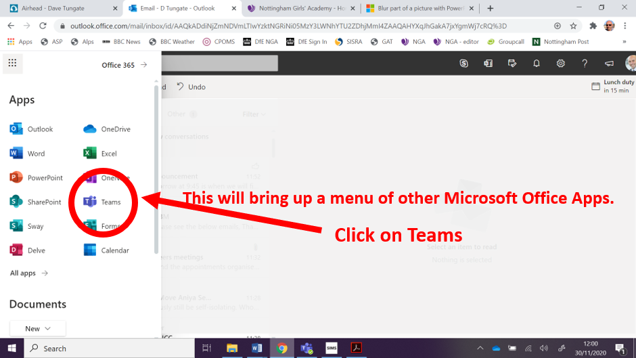
Task: Show All apps
Action: [x=29, y=273]
